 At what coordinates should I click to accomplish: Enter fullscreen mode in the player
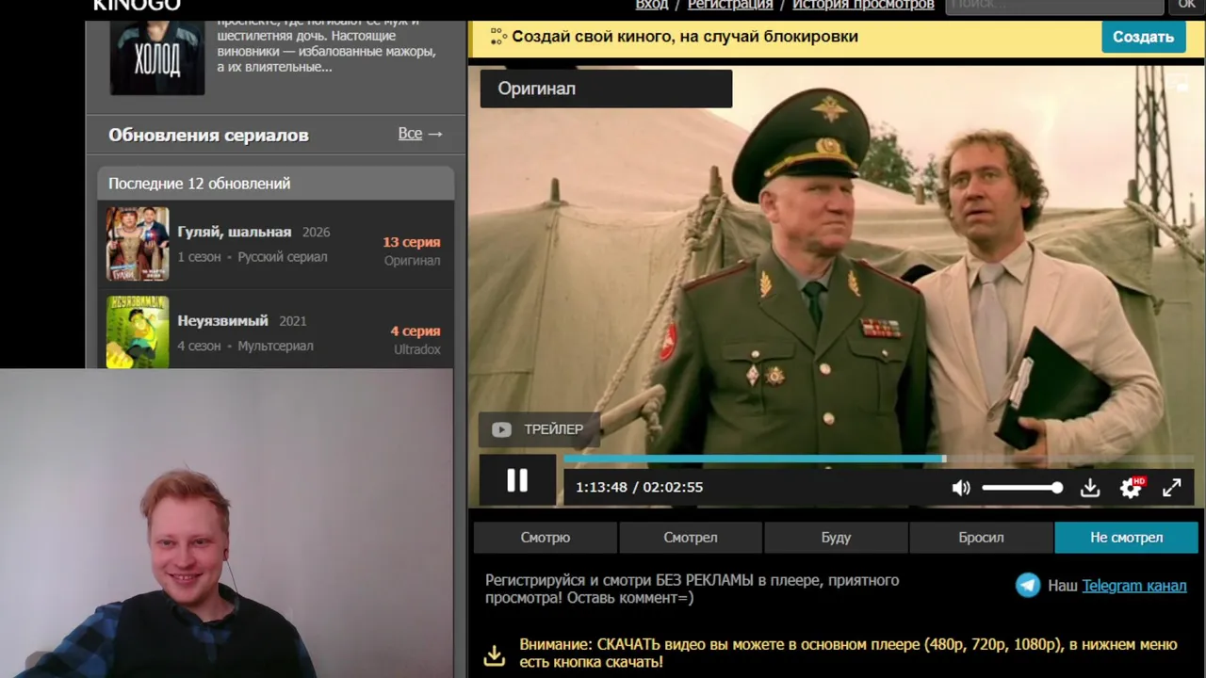1172,488
